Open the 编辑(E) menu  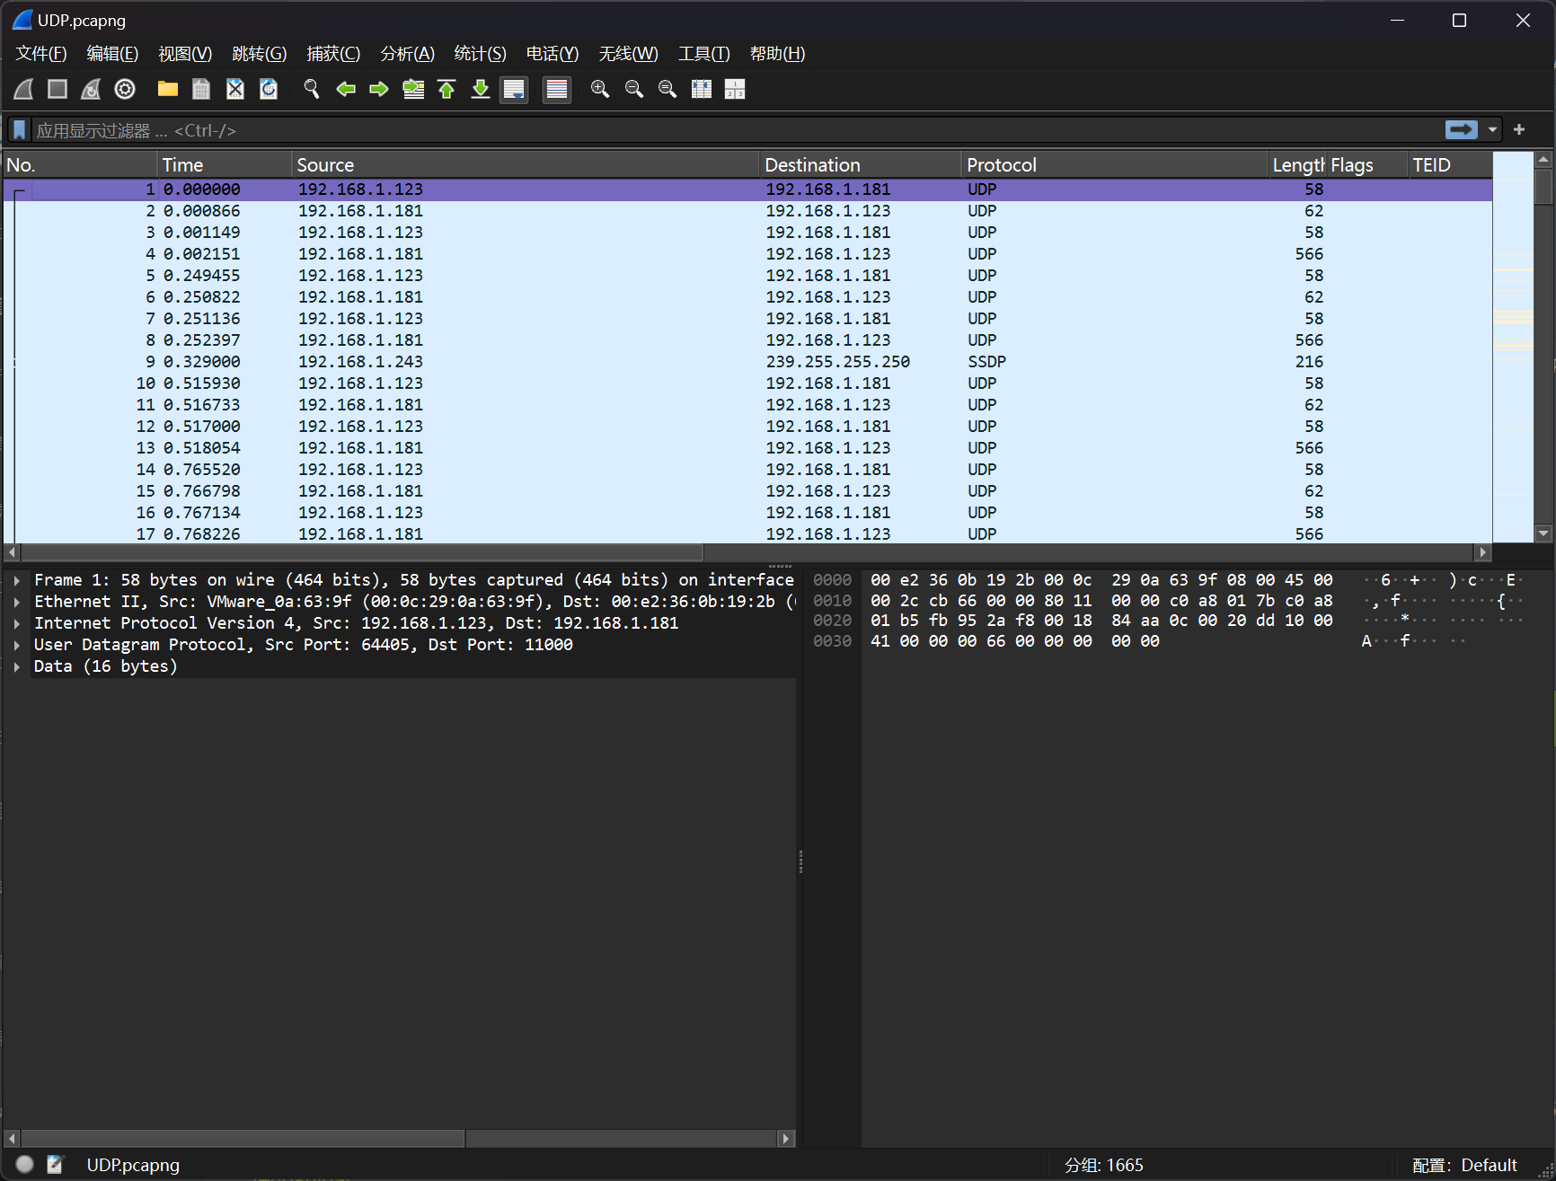[112, 54]
